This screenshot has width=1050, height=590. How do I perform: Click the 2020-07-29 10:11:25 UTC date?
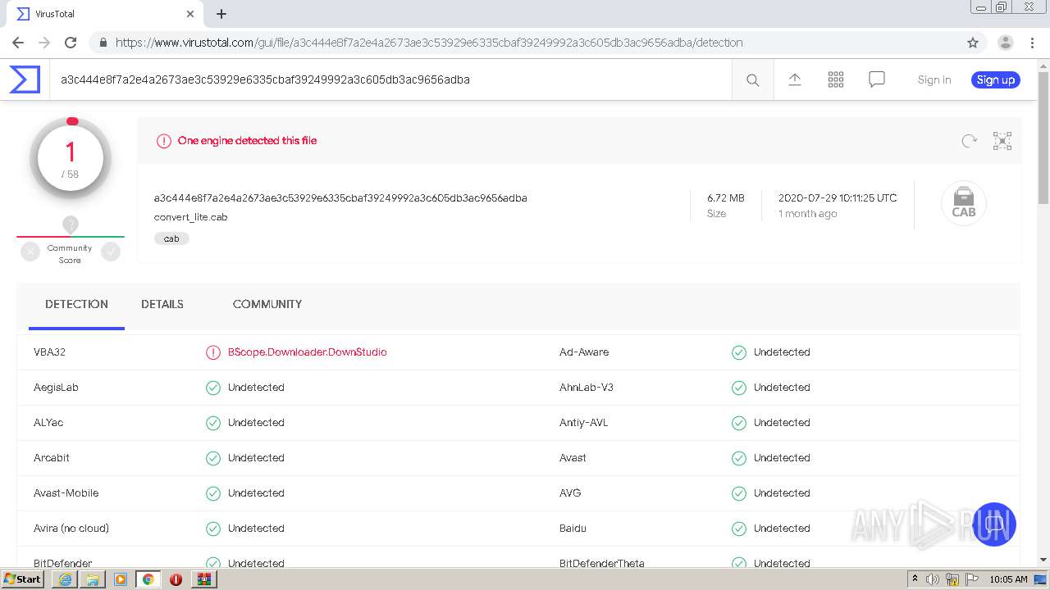[x=838, y=197]
